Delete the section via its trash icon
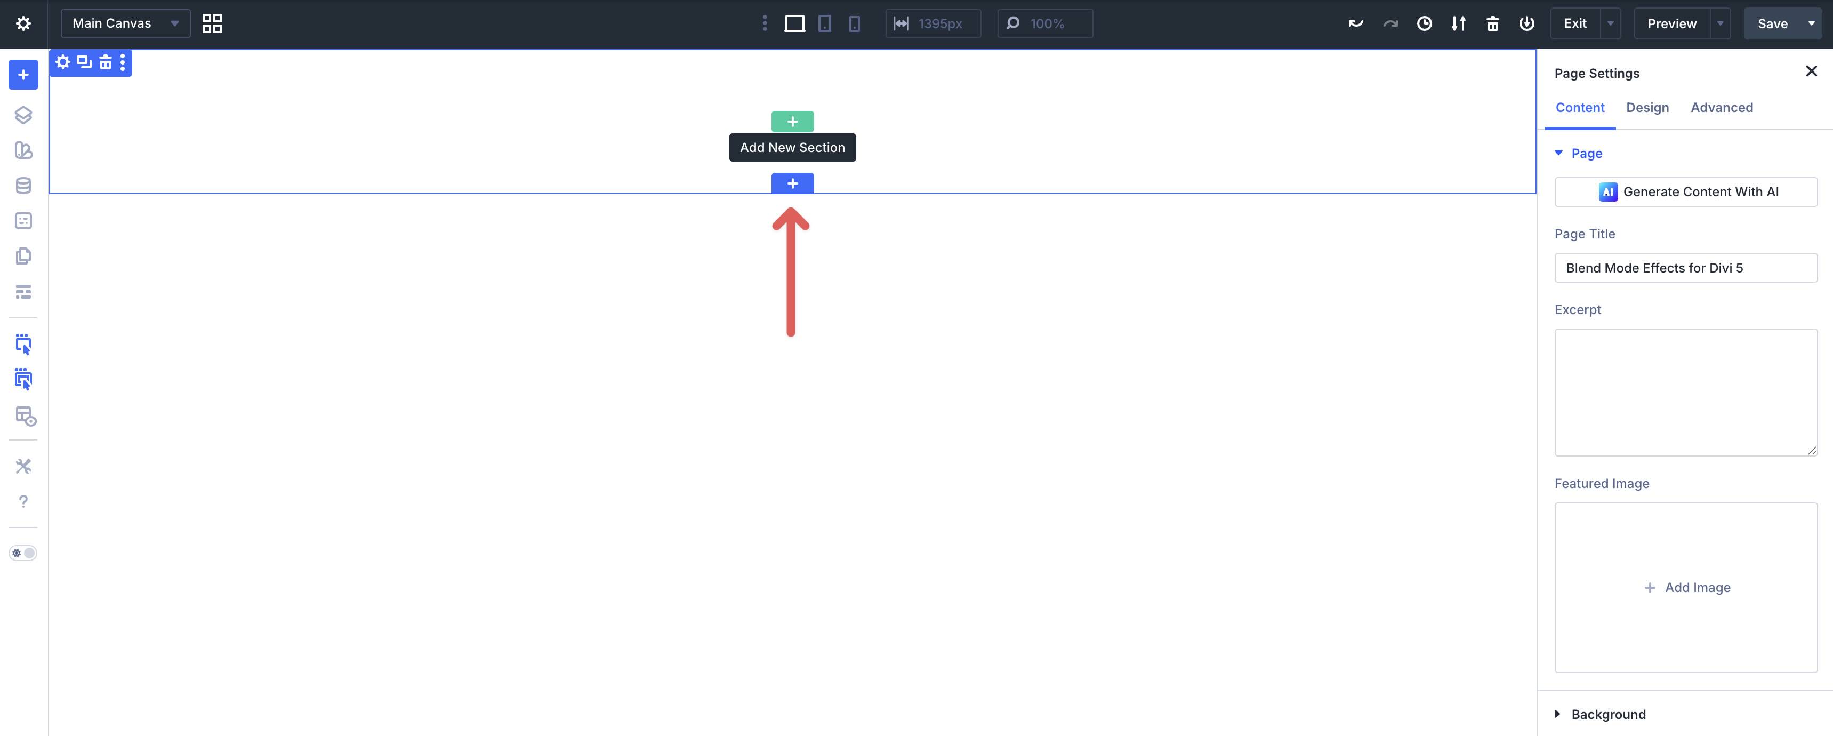Viewport: 1833px width, 736px height. click(106, 62)
